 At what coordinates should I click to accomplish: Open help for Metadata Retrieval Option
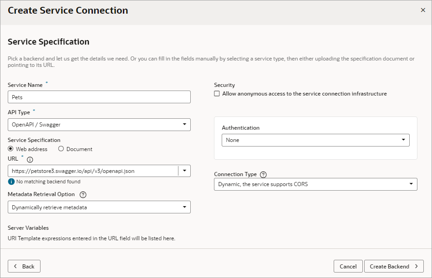coord(83,194)
